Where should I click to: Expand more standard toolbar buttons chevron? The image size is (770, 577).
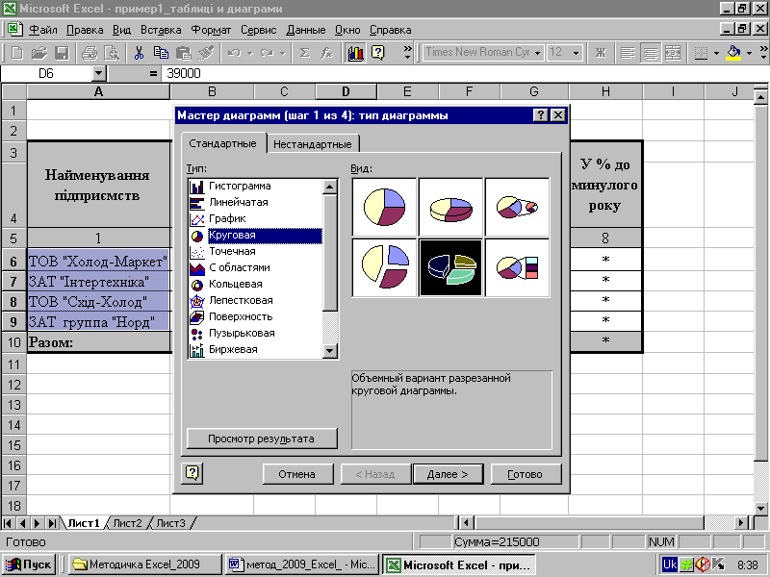407,53
